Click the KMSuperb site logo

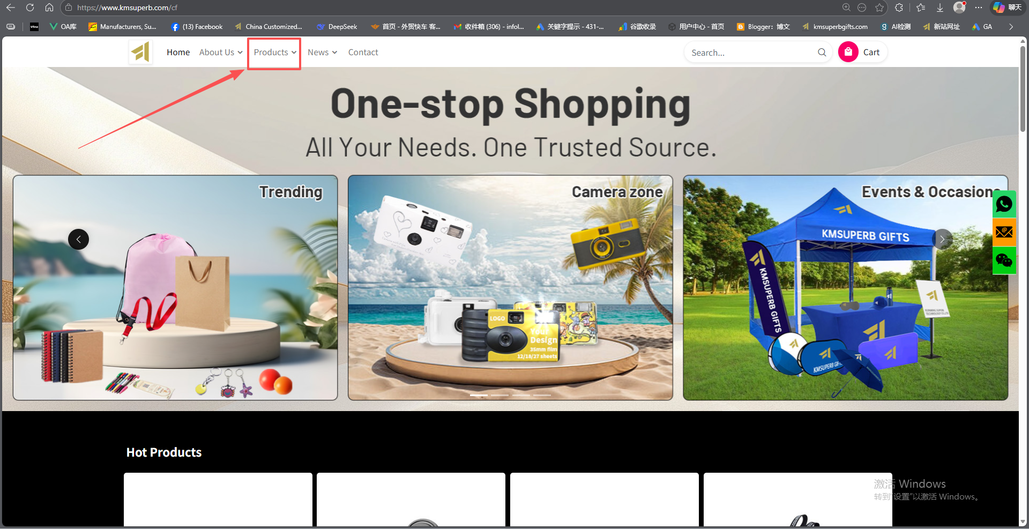click(140, 52)
